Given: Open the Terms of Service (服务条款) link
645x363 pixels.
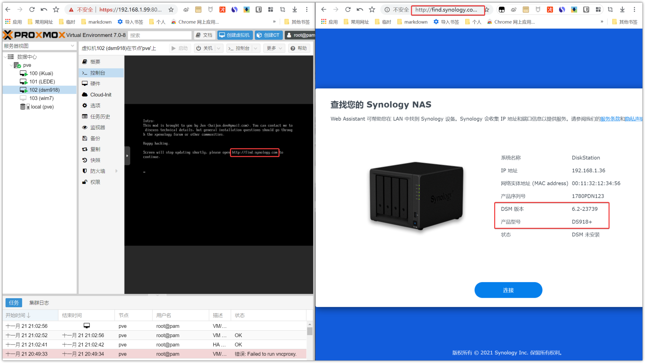Looking at the screenshot, I should [610, 119].
